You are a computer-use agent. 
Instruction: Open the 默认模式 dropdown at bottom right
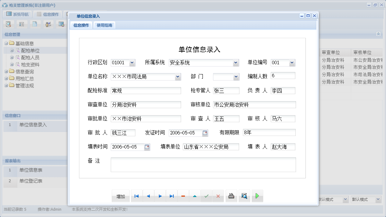tap(378, 199)
